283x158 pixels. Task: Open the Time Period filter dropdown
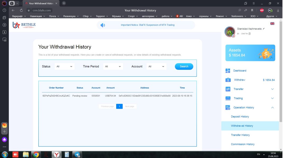pos(113,66)
